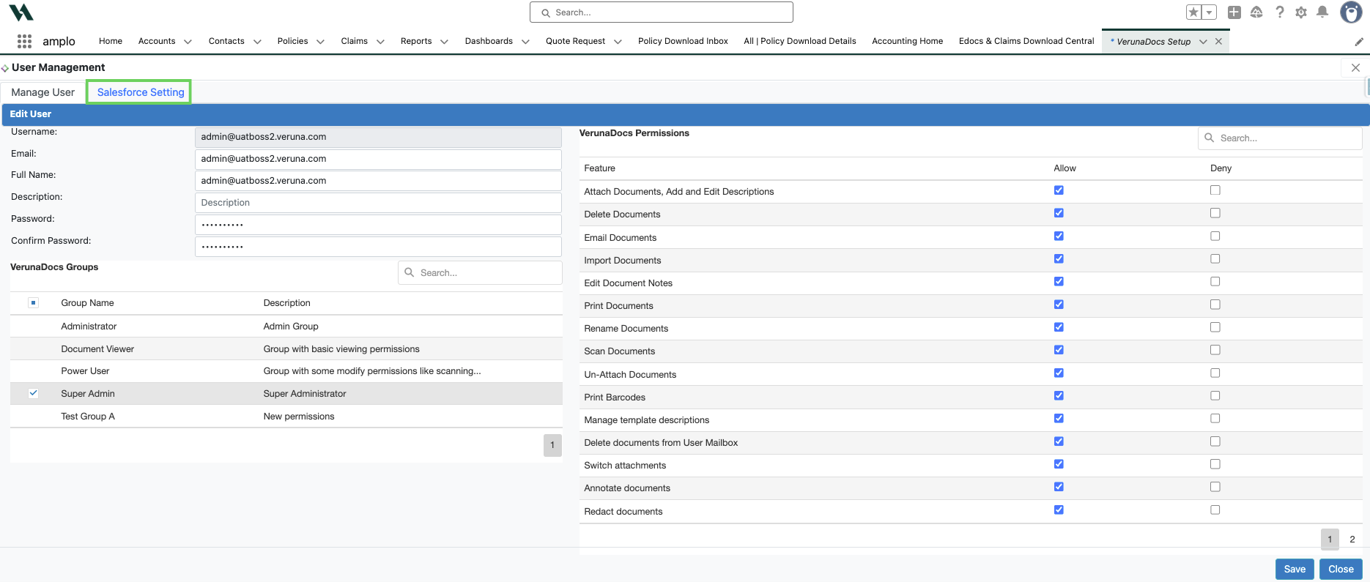The image size is (1370, 582).
Task: Select the Document Viewer group row
Action: pyautogui.click(x=286, y=349)
